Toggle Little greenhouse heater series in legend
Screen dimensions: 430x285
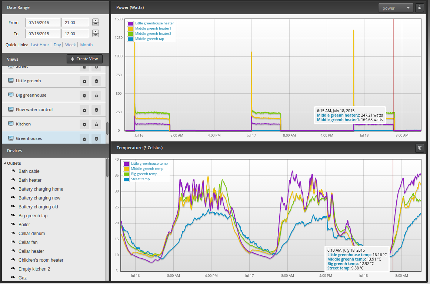154,23
